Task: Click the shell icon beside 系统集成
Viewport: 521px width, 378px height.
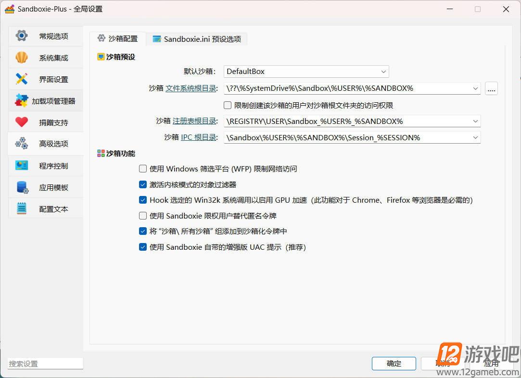Action: coord(22,58)
